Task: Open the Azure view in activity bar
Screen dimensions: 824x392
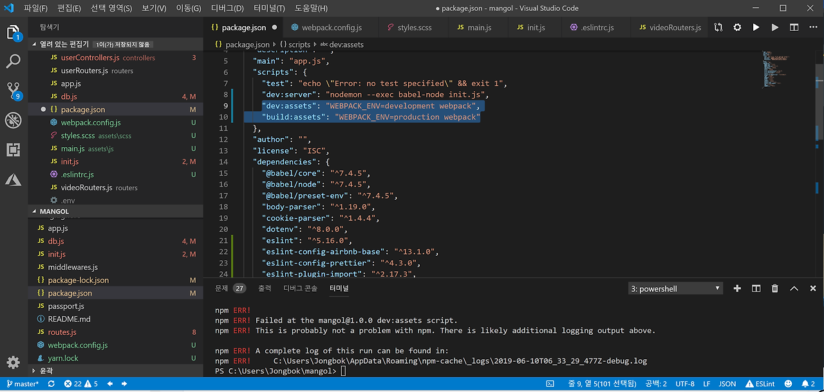Action: [x=14, y=179]
